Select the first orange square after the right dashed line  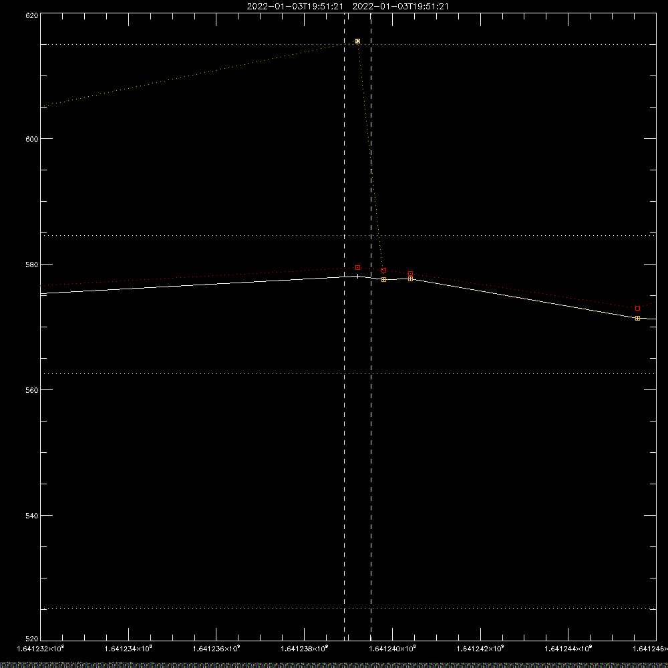pos(384,279)
